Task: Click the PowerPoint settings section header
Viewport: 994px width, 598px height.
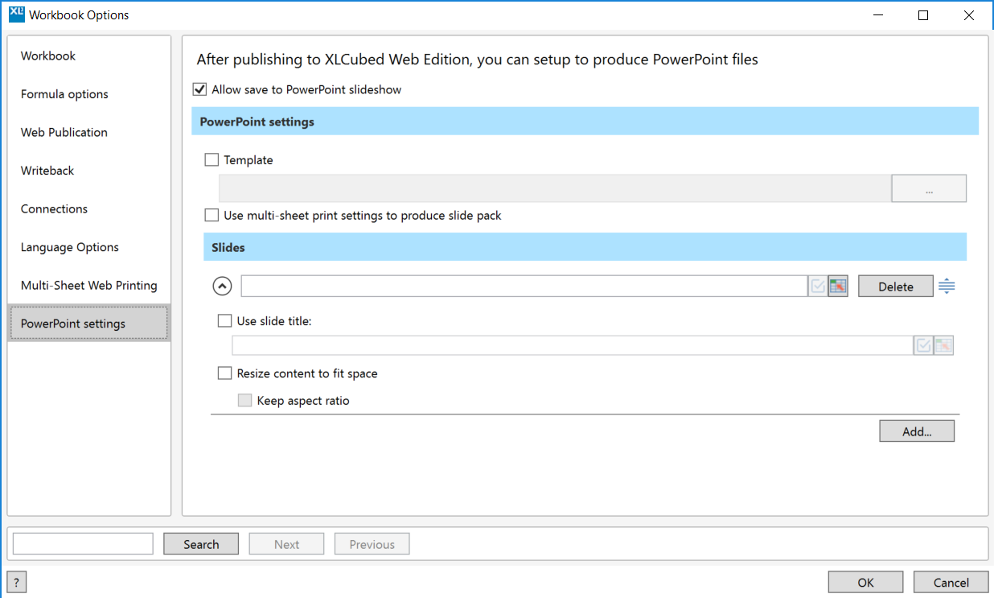Action: coord(585,122)
